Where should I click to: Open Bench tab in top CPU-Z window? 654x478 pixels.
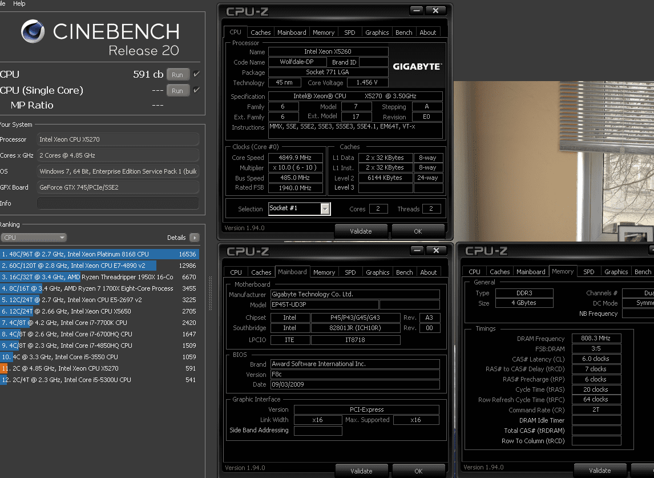(403, 32)
